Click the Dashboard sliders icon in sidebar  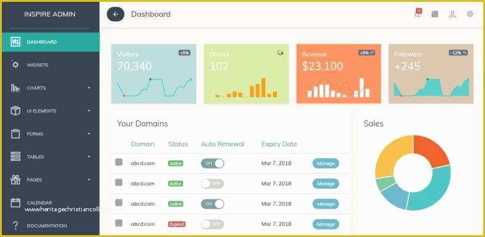pyautogui.click(x=15, y=42)
